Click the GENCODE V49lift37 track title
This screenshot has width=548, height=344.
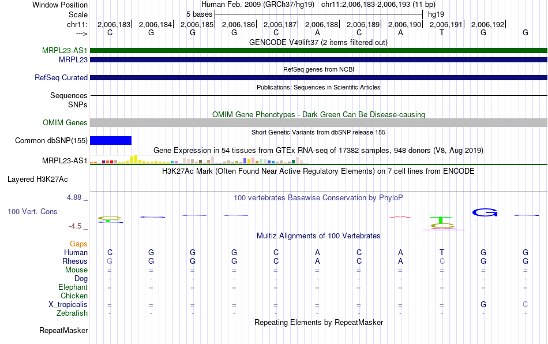point(318,43)
